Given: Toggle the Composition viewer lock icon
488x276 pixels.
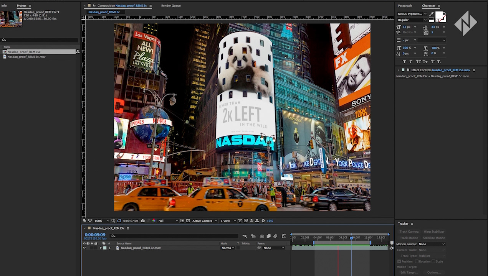Looking at the screenshot, I should (x=94, y=6).
